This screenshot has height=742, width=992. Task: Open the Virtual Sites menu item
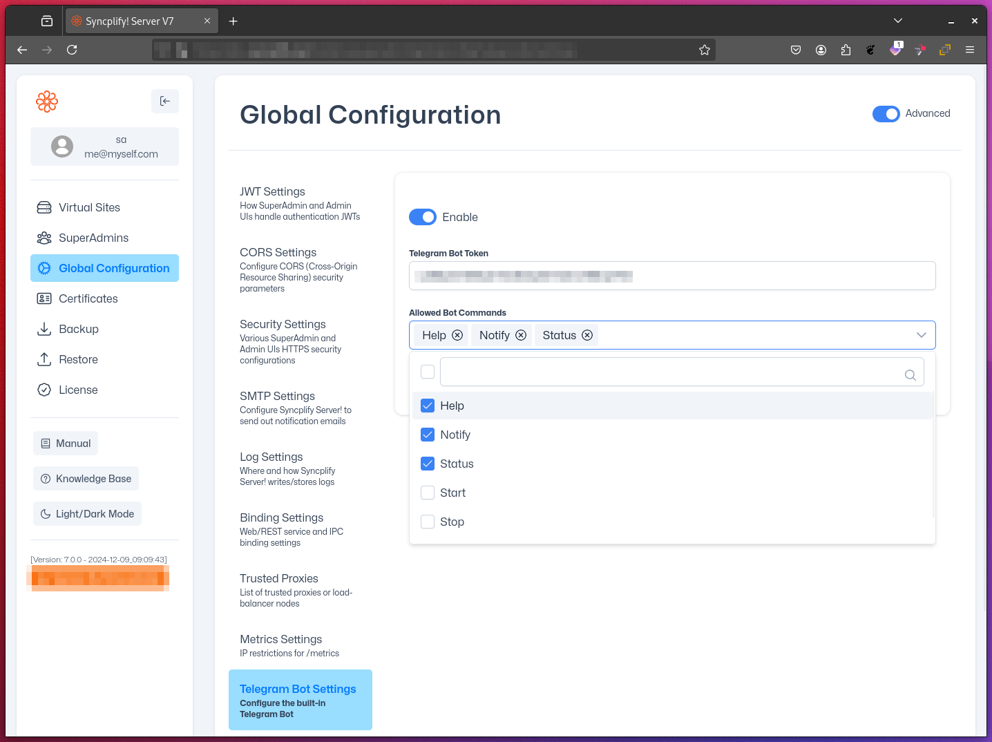(89, 207)
